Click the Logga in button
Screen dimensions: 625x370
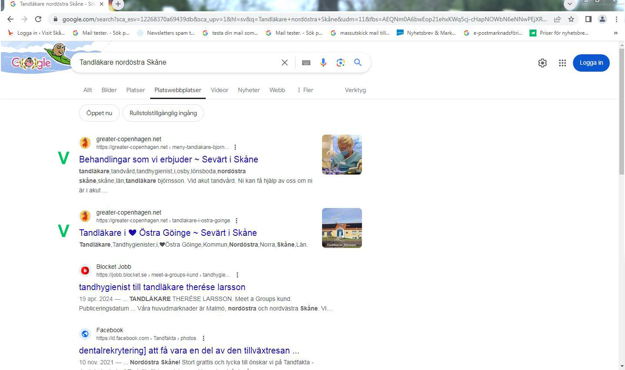(x=591, y=63)
